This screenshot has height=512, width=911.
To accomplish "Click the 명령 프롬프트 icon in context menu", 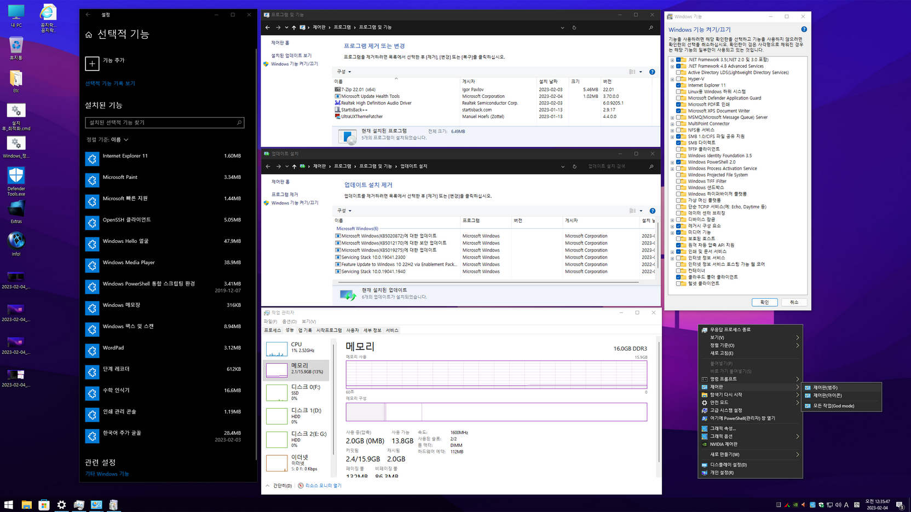I will (705, 379).
